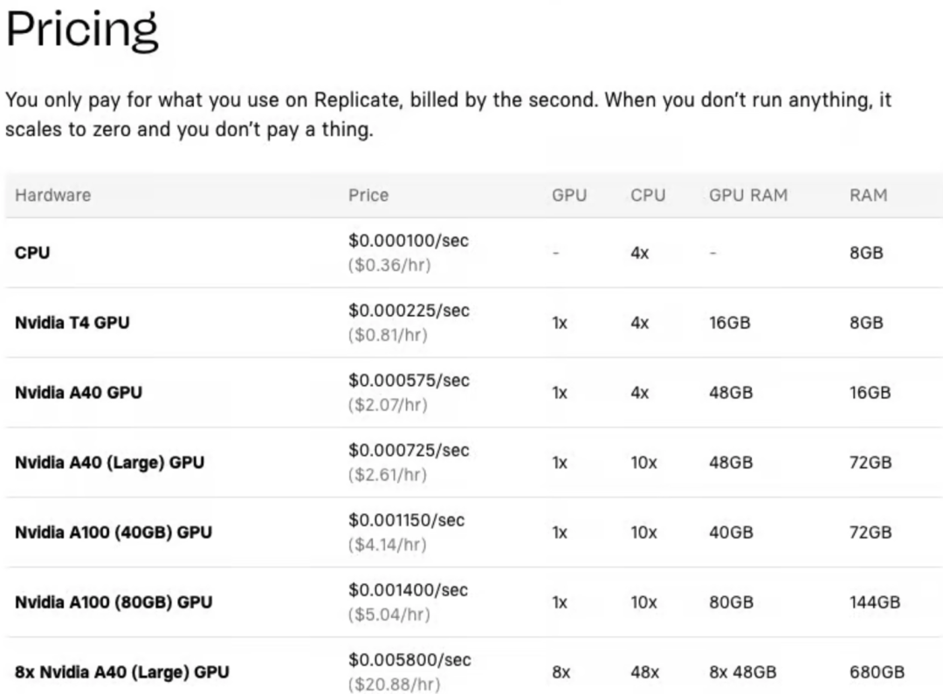Click the Nvidia A100 (40GB) GPU label
The image size is (943, 694).
coord(114,533)
